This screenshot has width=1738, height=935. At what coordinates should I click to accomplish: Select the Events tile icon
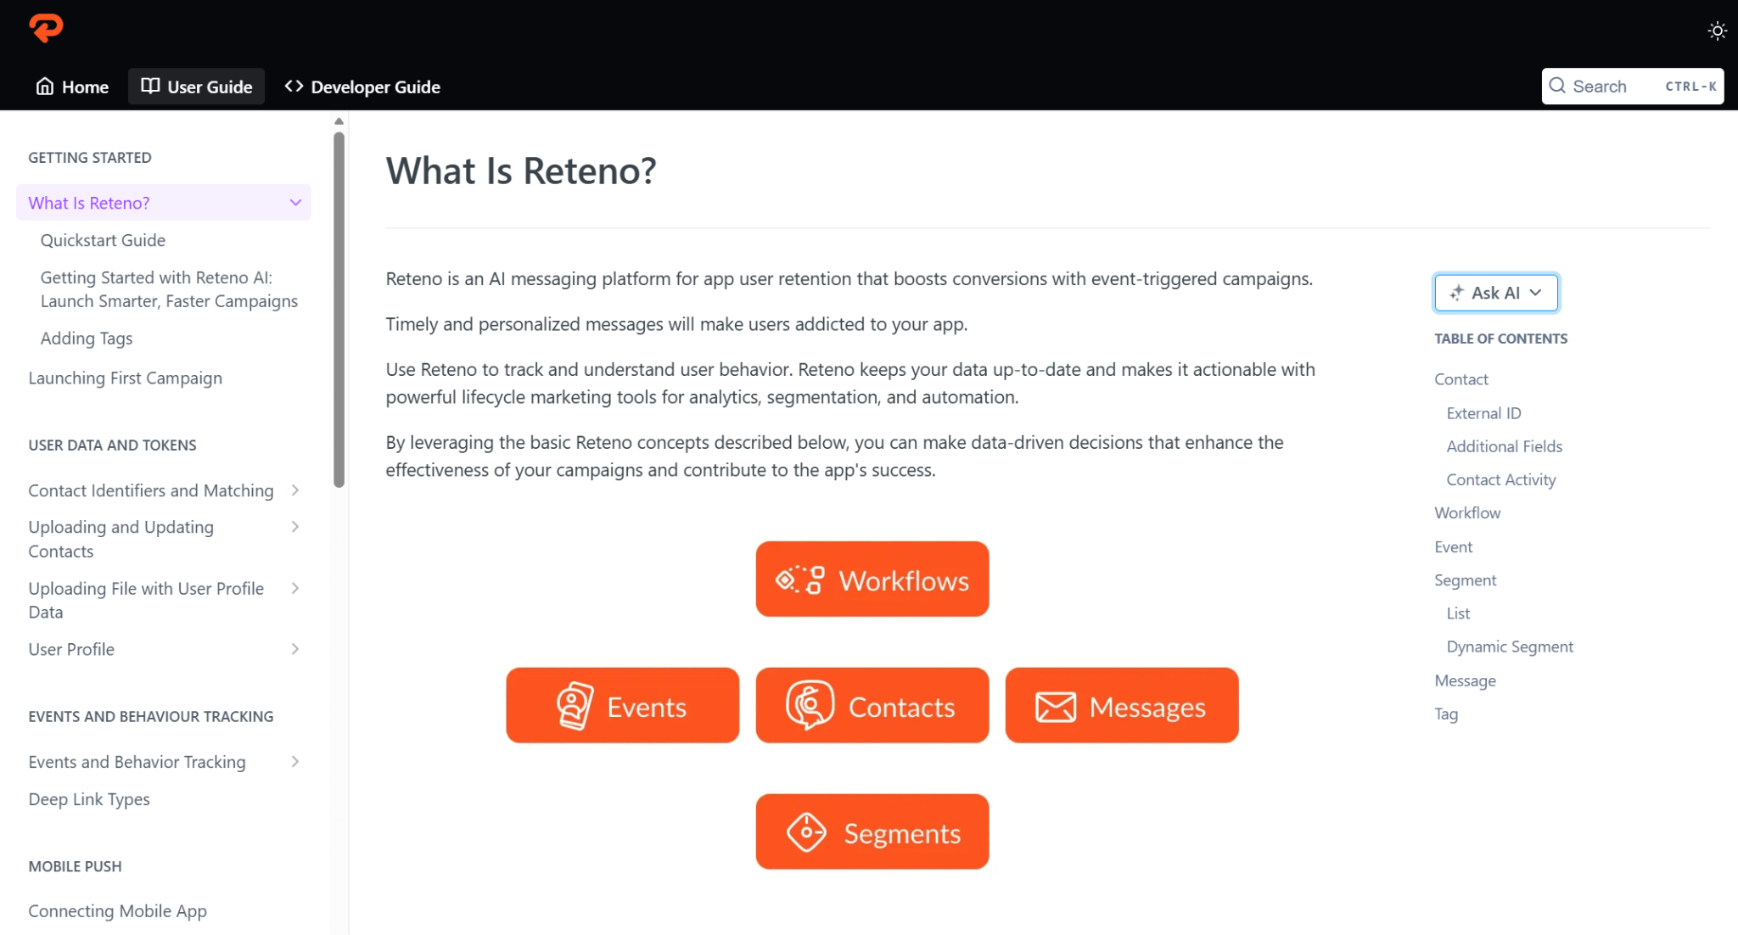(x=574, y=705)
